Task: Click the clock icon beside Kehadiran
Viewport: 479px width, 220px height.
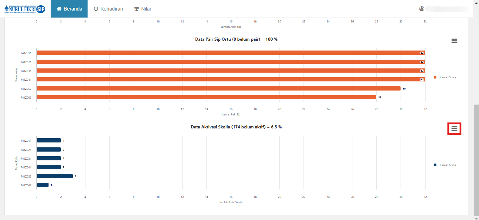Action: [x=96, y=9]
